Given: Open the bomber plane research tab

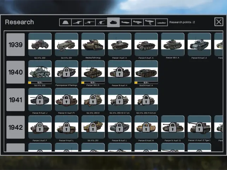Looking at the screenshot, I should (x=138, y=23).
